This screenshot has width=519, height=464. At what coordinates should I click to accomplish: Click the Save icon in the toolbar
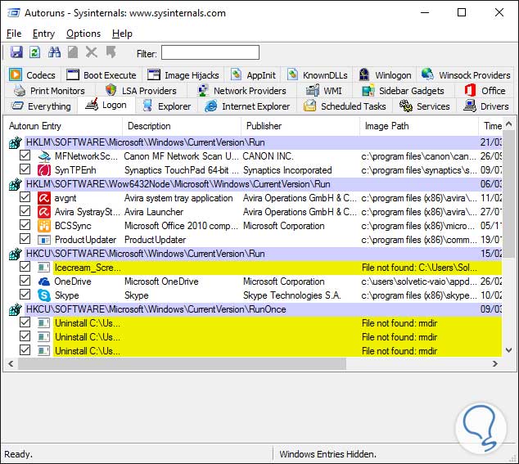(16, 52)
